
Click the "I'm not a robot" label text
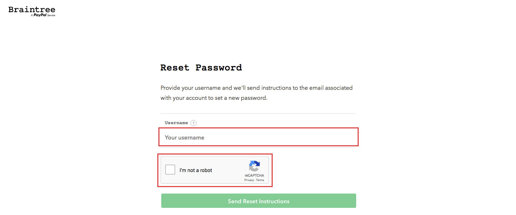[x=196, y=170]
